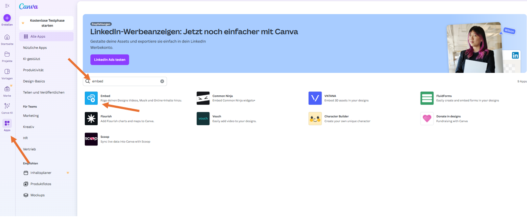The image size is (527, 217).
Task: Open Donate in designs app title
Action: [448, 116]
